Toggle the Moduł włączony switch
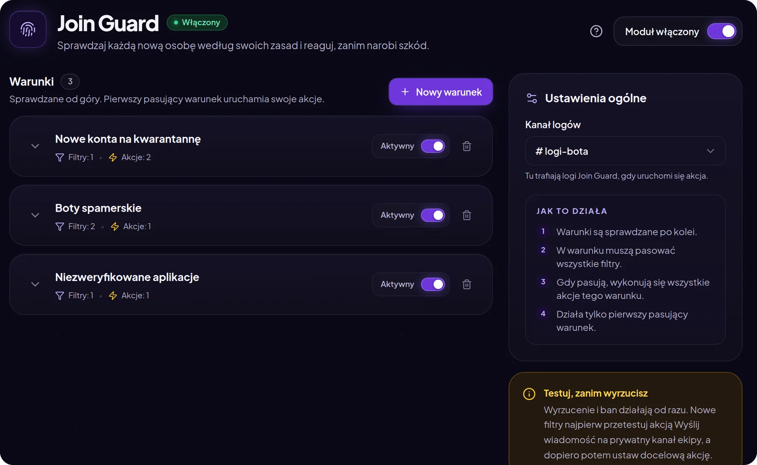 click(x=722, y=31)
